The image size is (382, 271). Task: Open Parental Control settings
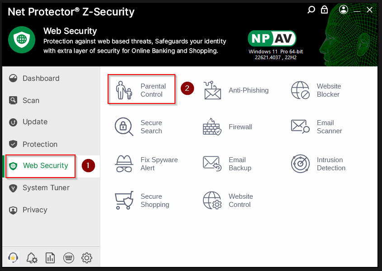[141, 90]
